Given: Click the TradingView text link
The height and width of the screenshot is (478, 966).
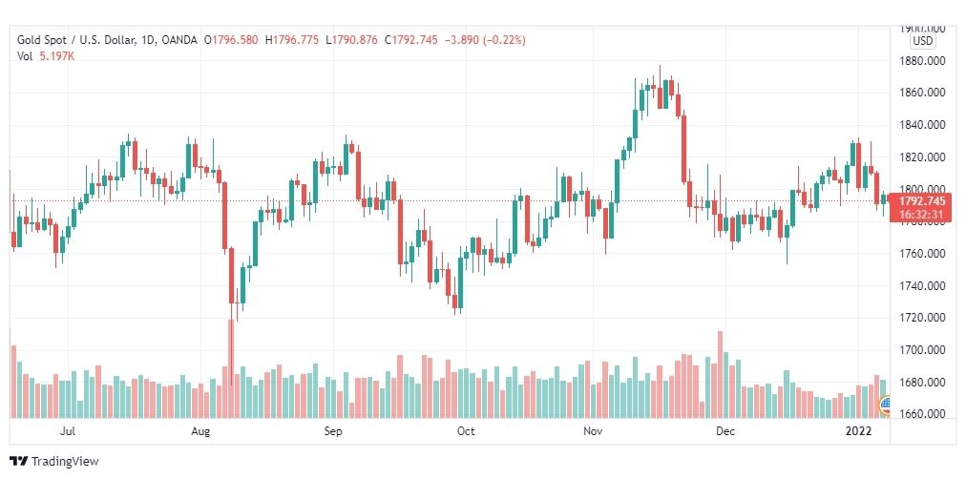Looking at the screenshot, I should tap(65, 462).
